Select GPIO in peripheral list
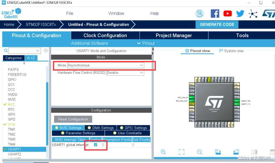 point(12,79)
